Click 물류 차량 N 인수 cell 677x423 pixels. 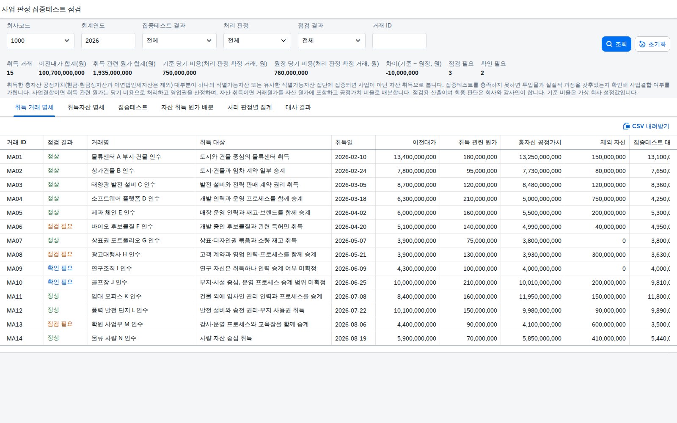142,338
